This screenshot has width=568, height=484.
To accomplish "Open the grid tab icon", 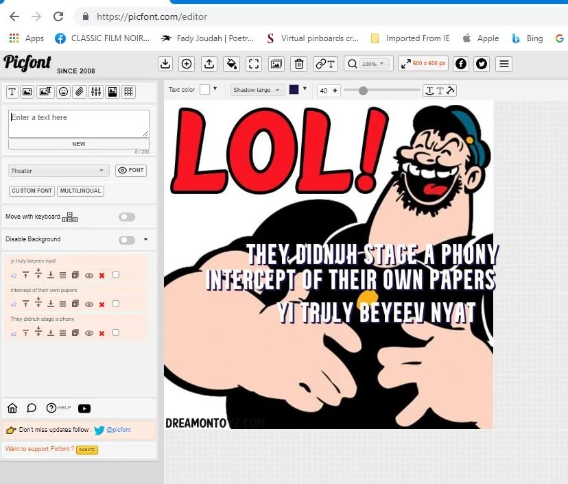I will 128,92.
